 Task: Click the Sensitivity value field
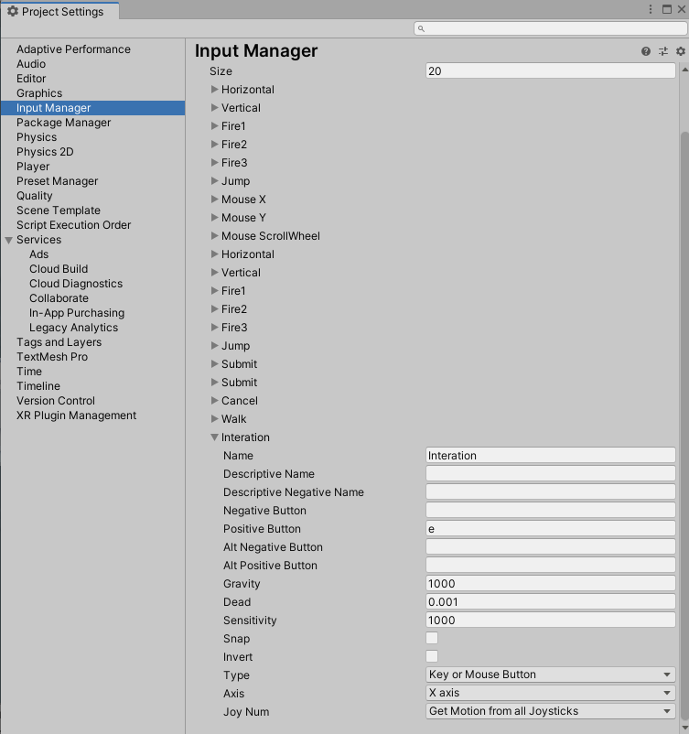[x=551, y=620]
